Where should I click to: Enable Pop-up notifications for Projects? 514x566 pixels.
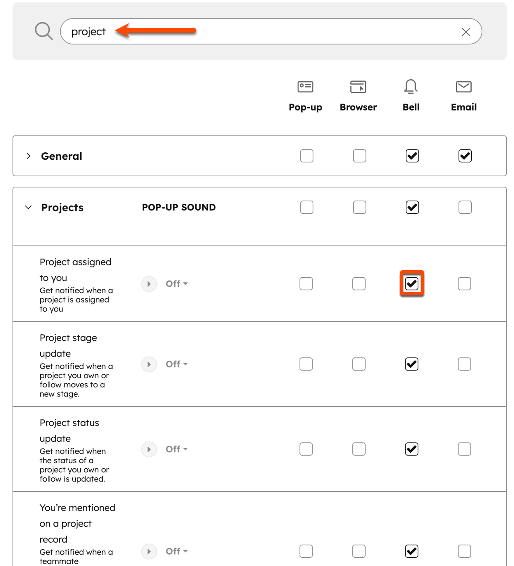tap(306, 207)
